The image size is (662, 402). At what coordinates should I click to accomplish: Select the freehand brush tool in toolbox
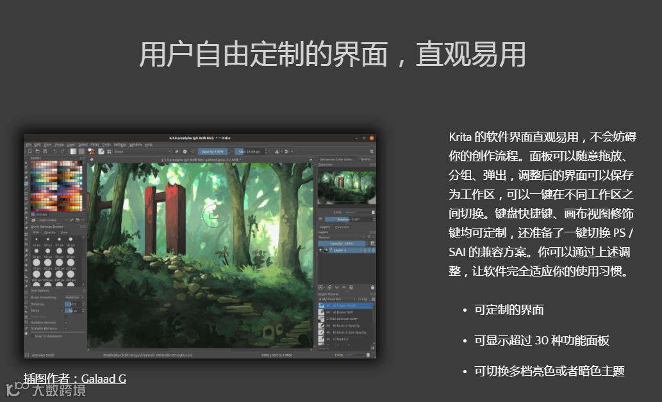26,184
